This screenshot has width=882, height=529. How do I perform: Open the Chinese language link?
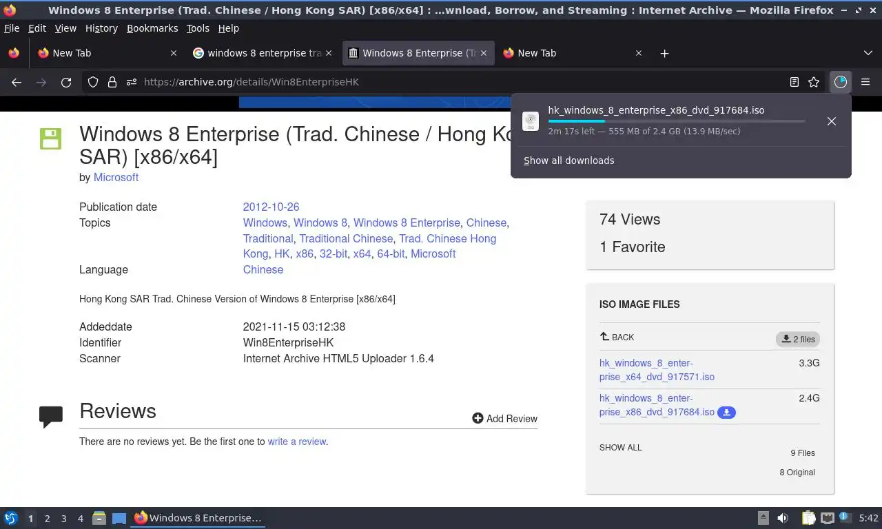click(x=263, y=269)
